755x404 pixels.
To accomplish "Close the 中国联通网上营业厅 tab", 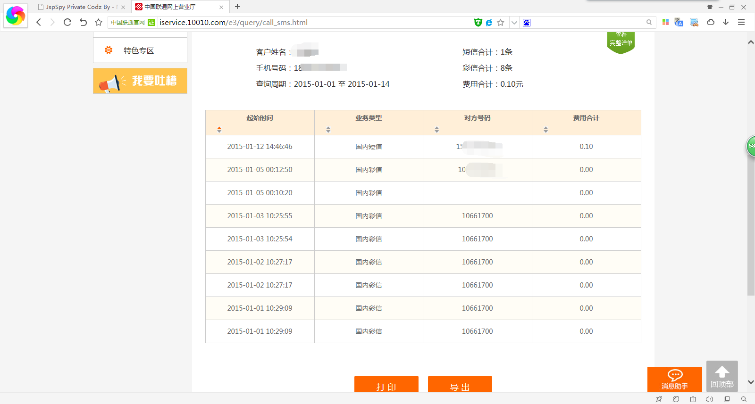I will click(x=221, y=7).
